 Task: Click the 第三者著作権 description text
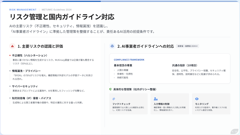pos(48,103)
